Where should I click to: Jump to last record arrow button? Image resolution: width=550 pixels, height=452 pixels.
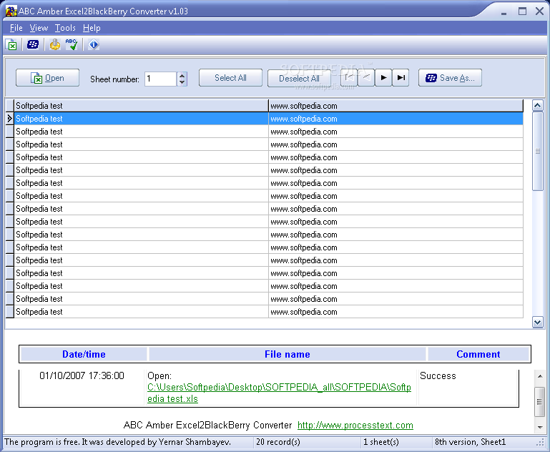[x=401, y=77]
